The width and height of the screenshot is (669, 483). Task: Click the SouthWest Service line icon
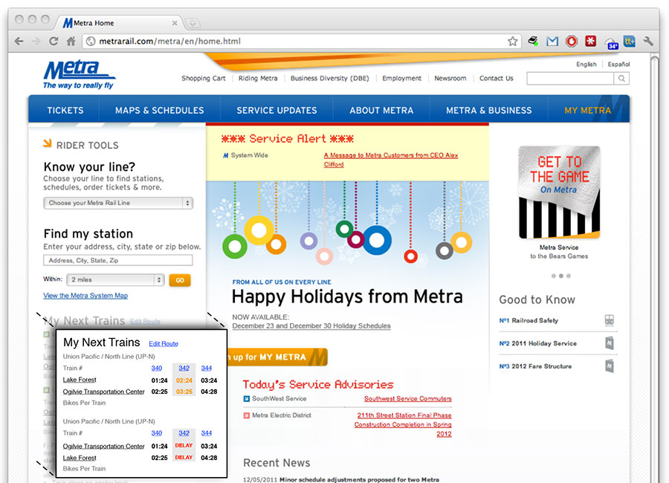[x=246, y=399]
